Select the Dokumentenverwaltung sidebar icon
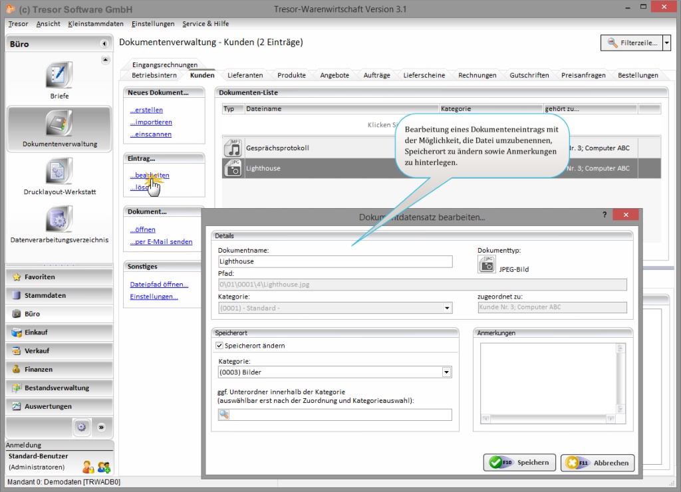Viewport: 681px width, 492px height. [59, 124]
